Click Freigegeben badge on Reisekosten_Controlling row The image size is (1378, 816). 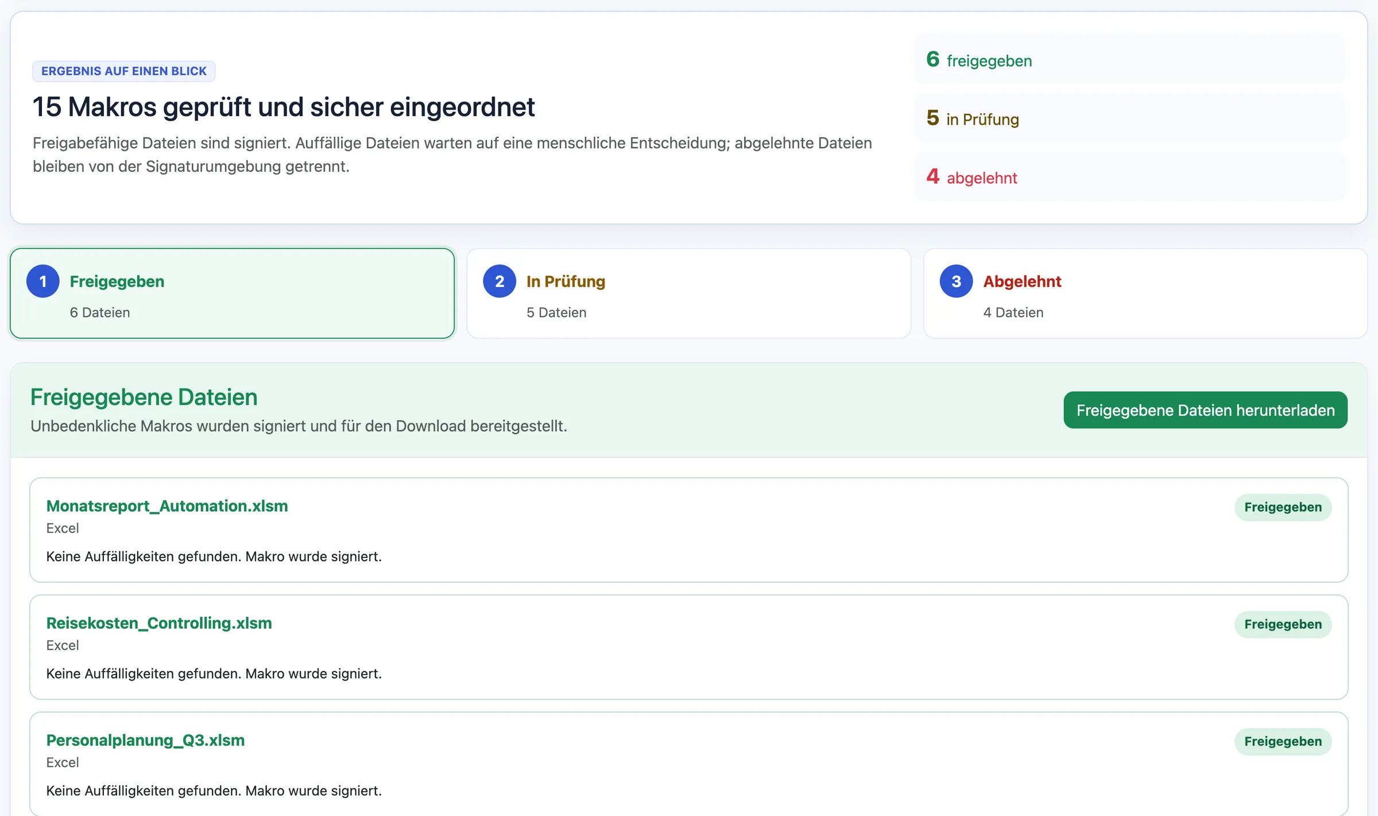(1283, 624)
